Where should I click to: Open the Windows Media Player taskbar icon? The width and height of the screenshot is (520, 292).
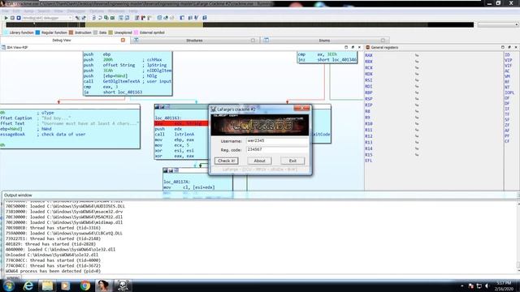click(x=66, y=286)
